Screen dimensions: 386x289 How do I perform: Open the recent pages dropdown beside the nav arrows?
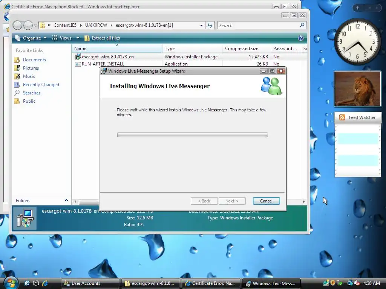pyautogui.click(x=35, y=25)
